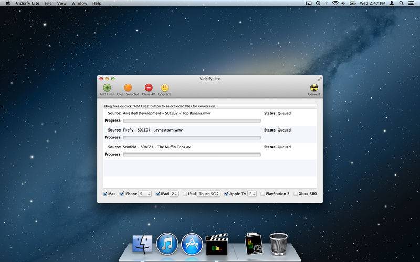The width and height of the screenshot is (420, 262).
Task: Click the Firefly Jaynestown progress bar
Action: click(192, 138)
